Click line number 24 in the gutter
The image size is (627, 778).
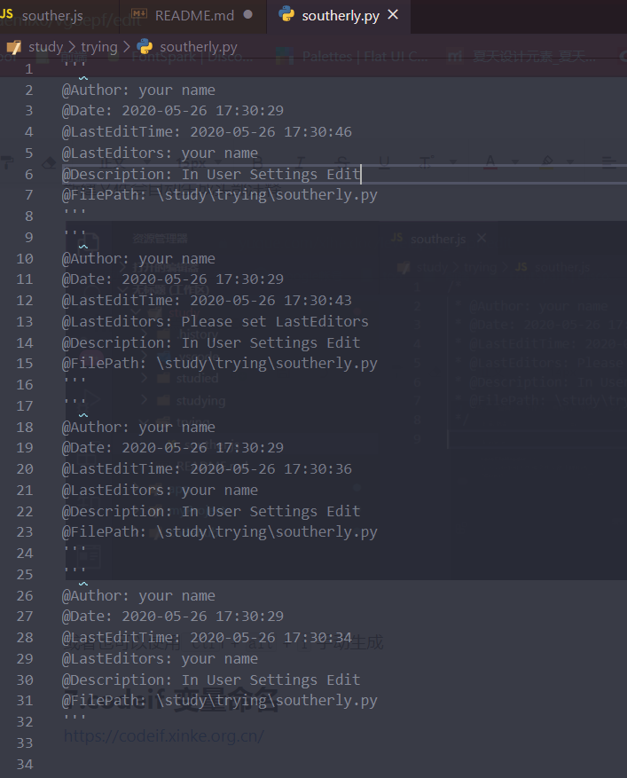pos(25,554)
